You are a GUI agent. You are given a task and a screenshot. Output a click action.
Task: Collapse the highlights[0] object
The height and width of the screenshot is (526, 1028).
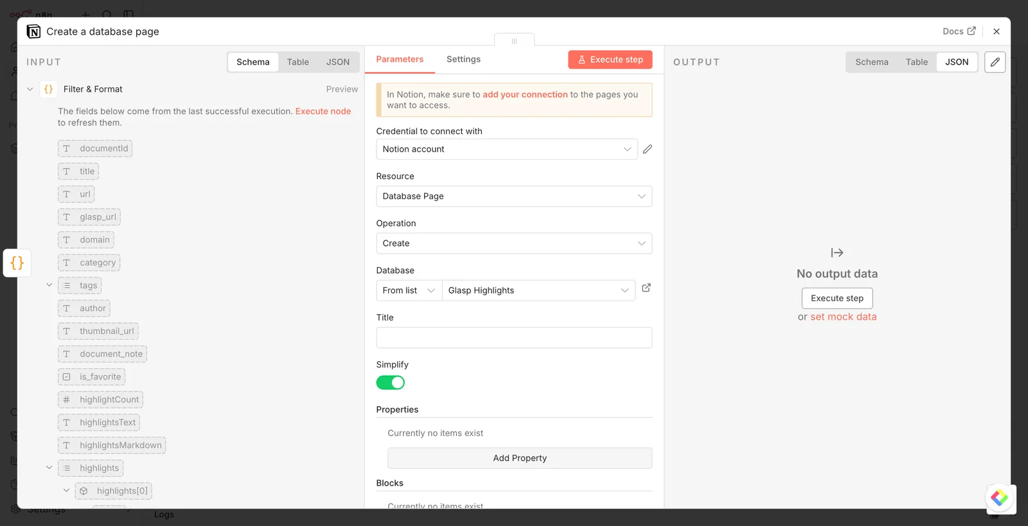pyautogui.click(x=66, y=491)
